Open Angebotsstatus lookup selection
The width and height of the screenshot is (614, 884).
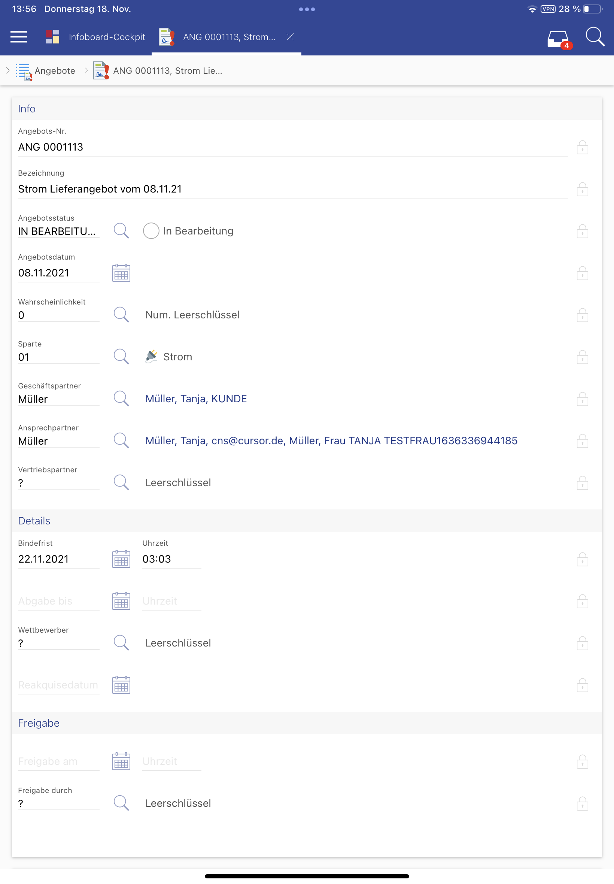pyautogui.click(x=121, y=231)
